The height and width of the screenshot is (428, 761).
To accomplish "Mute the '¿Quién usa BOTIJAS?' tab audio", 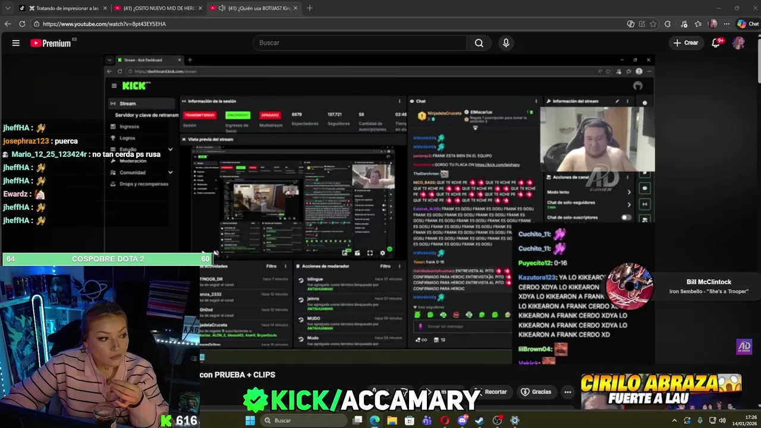I will pos(221,8).
